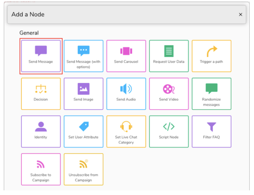
Task: Click the General section heading
Action: coord(29,33)
